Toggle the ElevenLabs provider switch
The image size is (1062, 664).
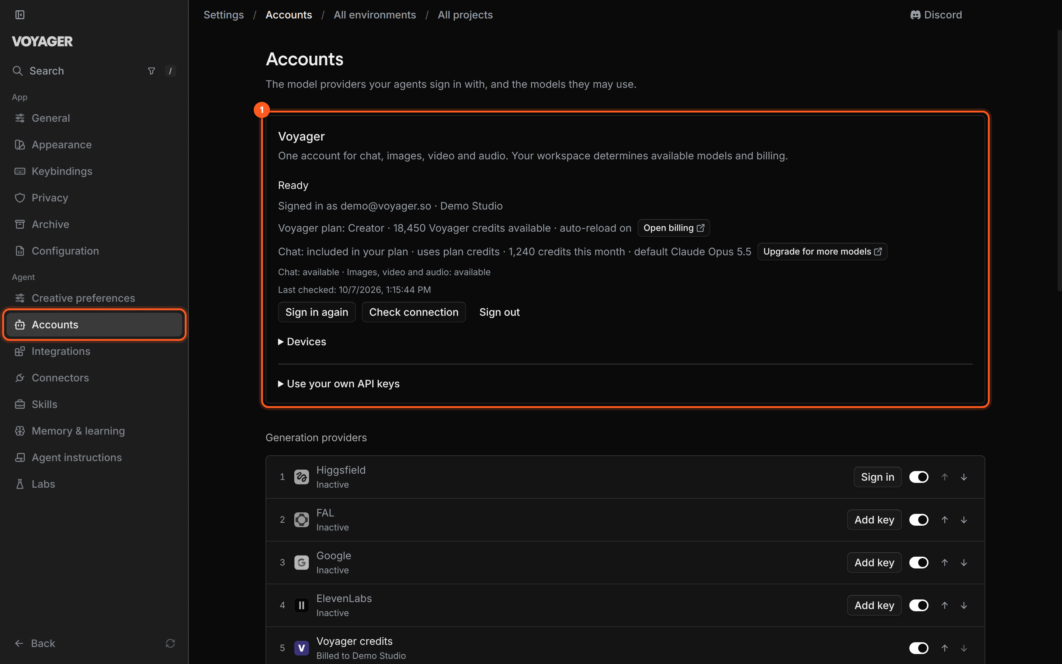(x=919, y=606)
